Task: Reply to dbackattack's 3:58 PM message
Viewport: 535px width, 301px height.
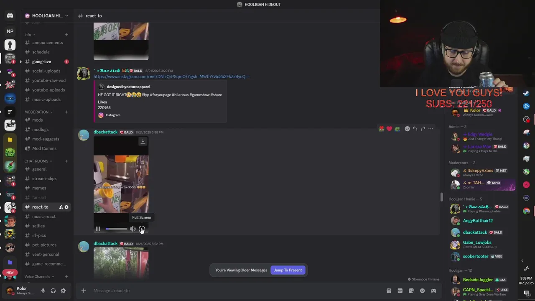Action: pos(415,129)
